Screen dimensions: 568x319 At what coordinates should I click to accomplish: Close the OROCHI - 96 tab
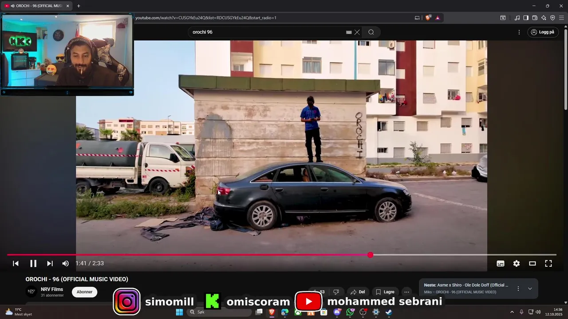tap(67, 6)
